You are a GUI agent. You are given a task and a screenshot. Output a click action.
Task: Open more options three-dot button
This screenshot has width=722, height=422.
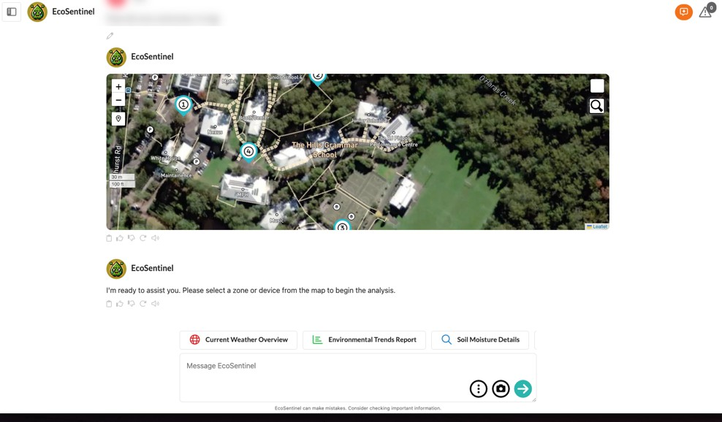tap(479, 389)
